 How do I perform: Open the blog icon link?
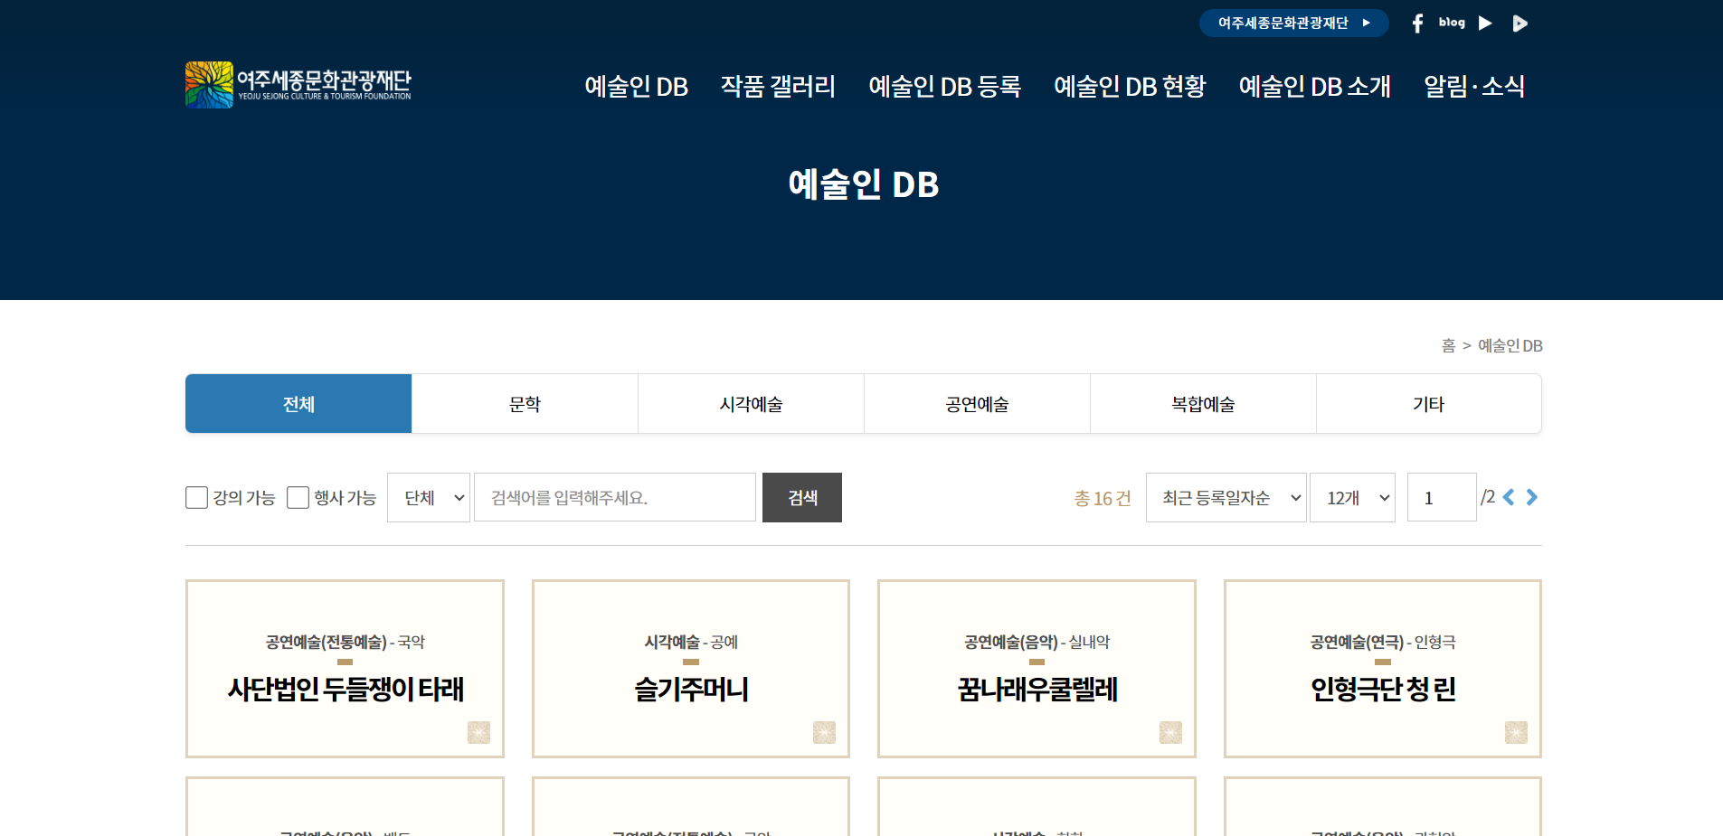click(1452, 23)
